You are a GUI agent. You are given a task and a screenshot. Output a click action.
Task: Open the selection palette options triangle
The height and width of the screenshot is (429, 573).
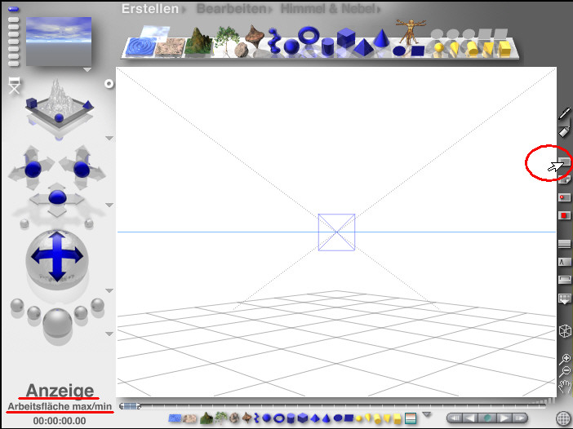426,414
